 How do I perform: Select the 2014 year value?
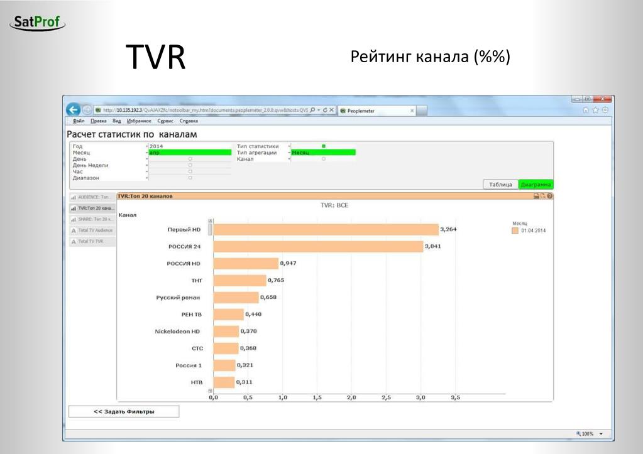[190, 146]
